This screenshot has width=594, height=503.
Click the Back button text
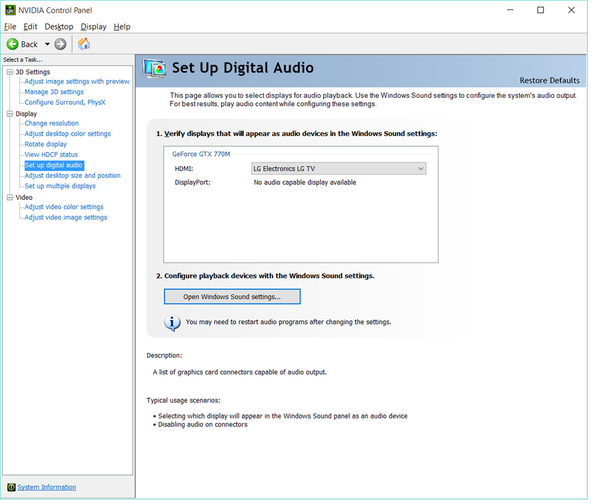tap(30, 45)
